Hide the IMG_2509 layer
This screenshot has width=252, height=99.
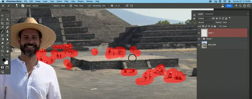click(199, 45)
